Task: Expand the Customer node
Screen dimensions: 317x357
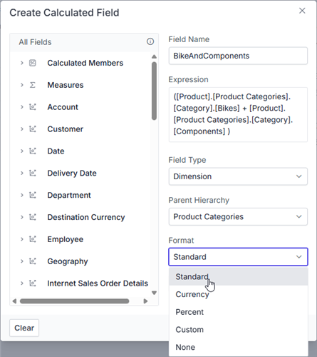Action: pyautogui.click(x=22, y=129)
